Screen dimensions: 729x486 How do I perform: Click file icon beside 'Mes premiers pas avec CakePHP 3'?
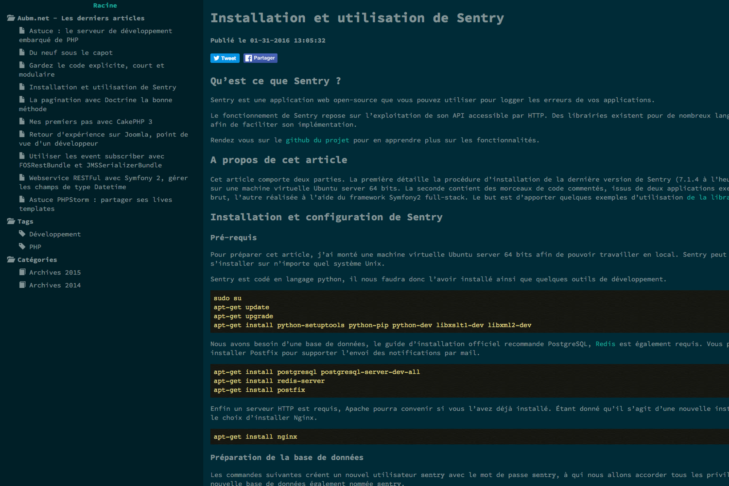click(x=22, y=121)
